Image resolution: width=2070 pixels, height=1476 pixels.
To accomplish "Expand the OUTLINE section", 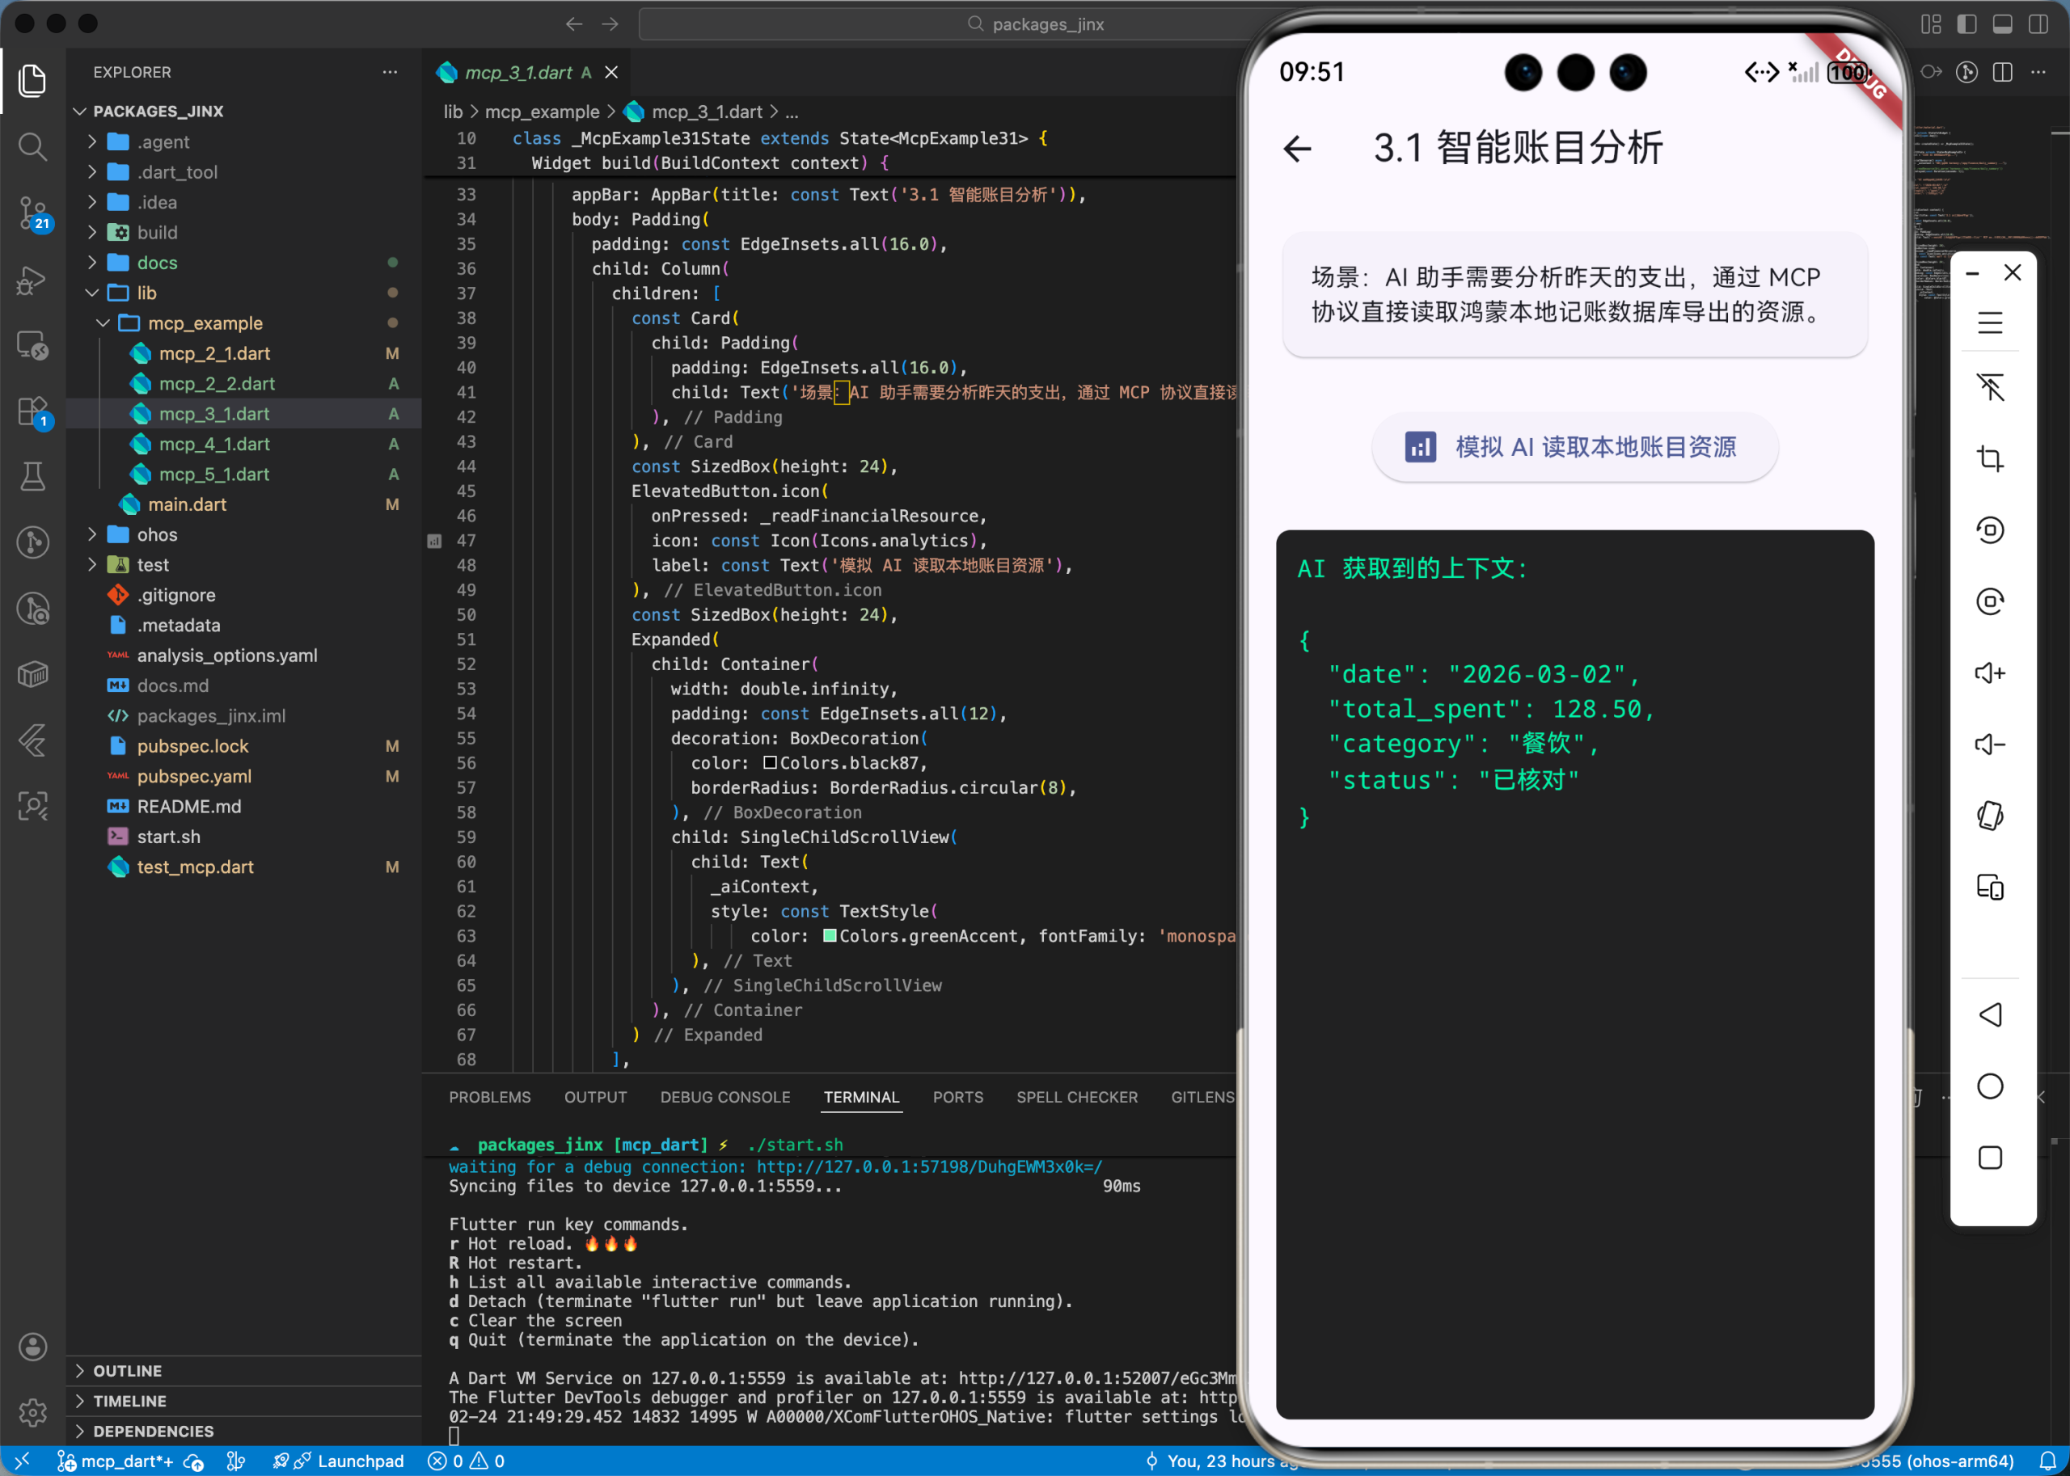I will tap(127, 1371).
